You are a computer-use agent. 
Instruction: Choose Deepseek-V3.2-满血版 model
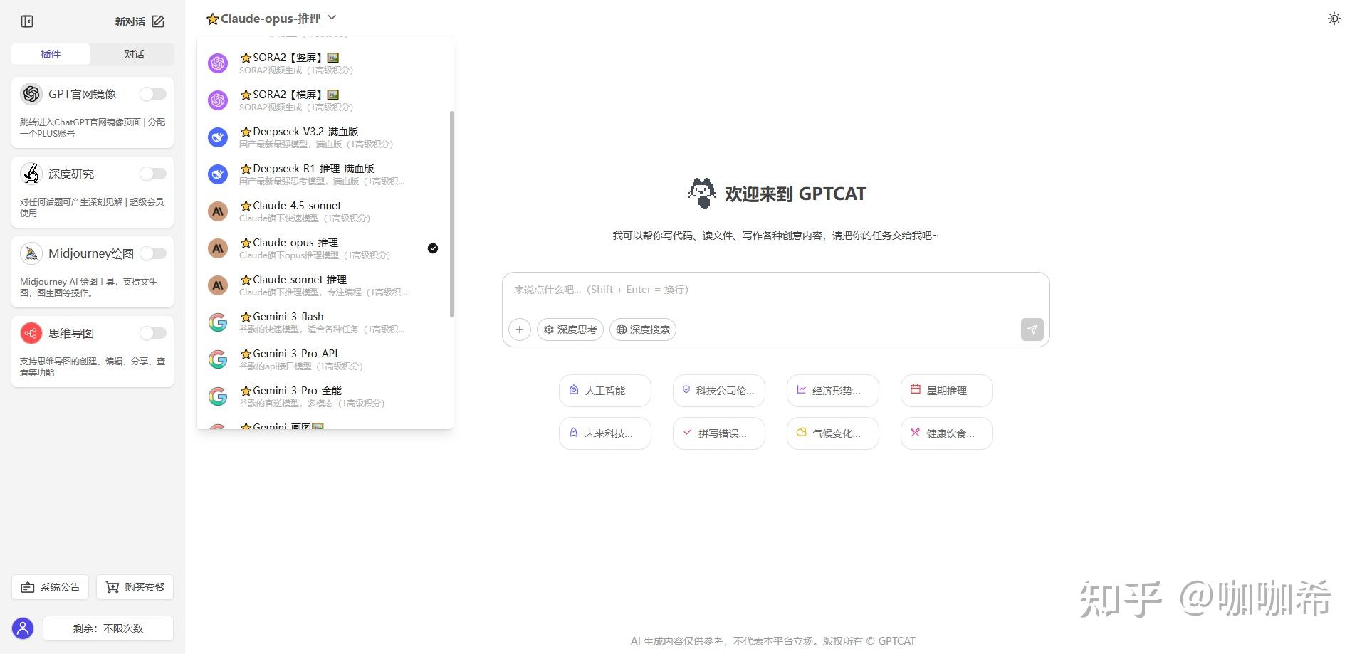pyautogui.click(x=325, y=137)
